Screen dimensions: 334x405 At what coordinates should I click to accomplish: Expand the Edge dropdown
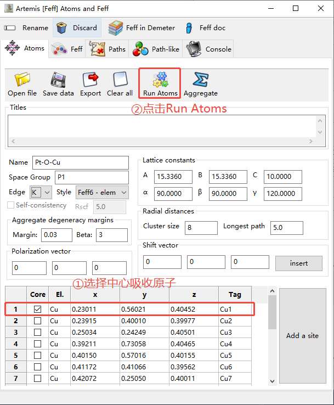47,192
